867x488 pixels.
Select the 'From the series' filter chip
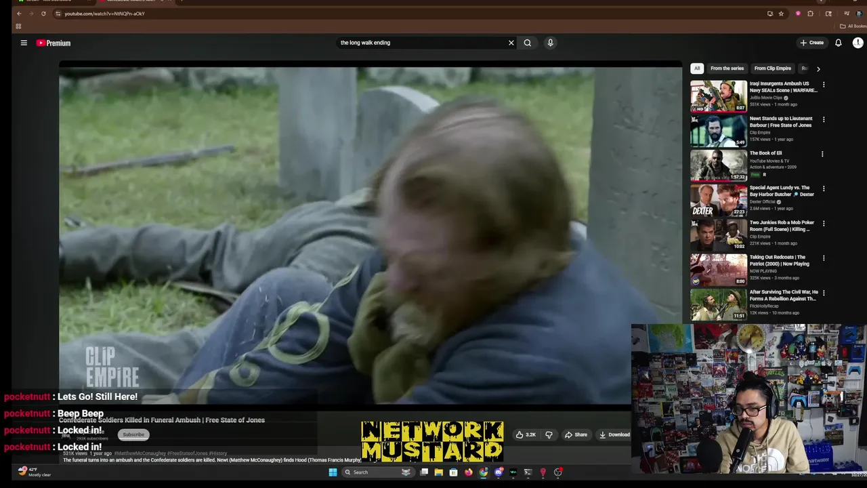point(727,68)
